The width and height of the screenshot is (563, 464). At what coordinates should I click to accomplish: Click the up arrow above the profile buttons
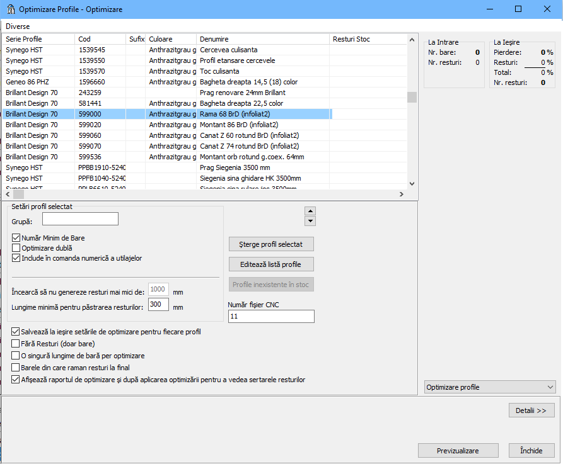pos(310,211)
